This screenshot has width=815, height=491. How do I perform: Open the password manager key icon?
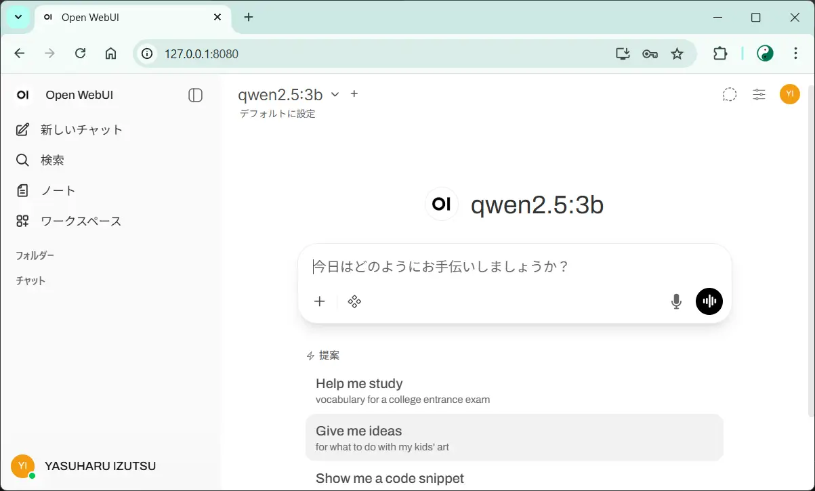pyautogui.click(x=650, y=54)
